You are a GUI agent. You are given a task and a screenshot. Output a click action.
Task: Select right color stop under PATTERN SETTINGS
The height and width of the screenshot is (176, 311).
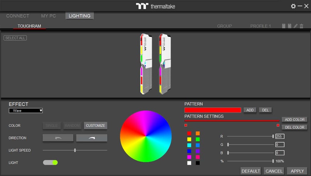278,125
